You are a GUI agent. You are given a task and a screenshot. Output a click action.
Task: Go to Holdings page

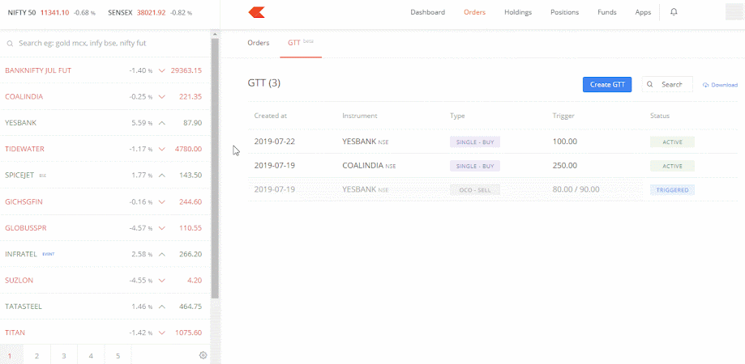click(518, 12)
